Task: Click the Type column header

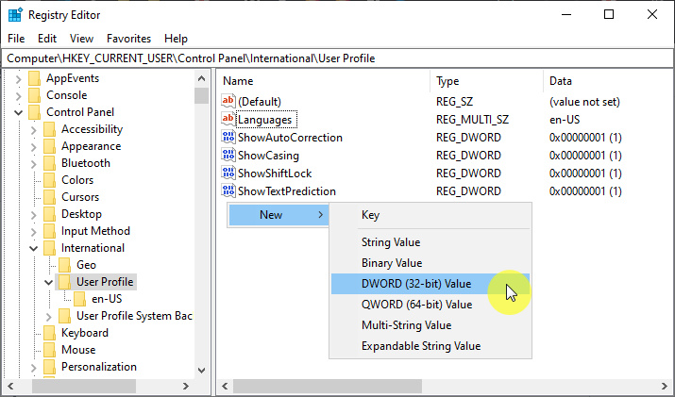Action: [486, 81]
